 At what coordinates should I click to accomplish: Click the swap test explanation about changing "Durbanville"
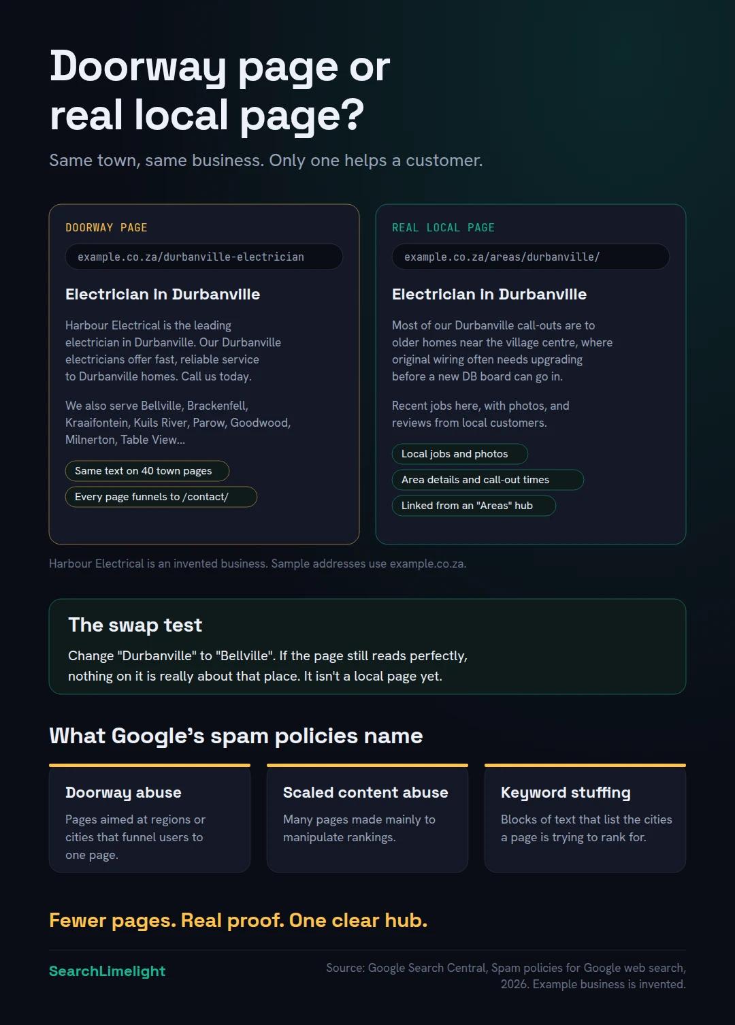[x=267, y=666]
